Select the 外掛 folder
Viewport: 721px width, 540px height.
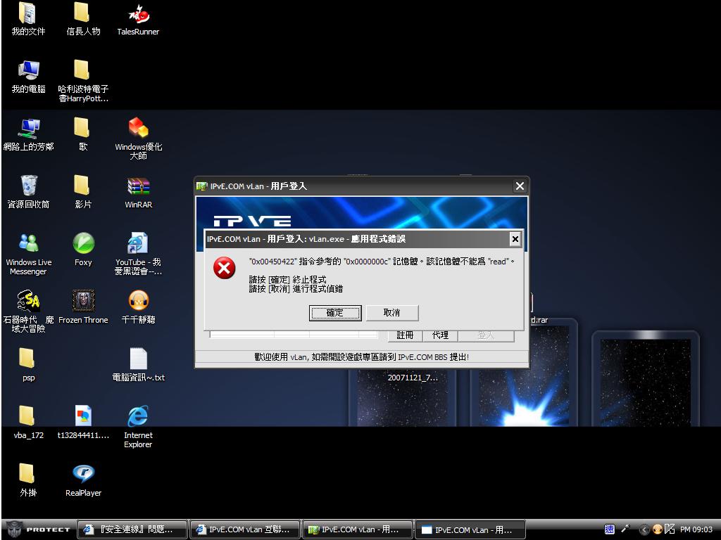point(28,480)
